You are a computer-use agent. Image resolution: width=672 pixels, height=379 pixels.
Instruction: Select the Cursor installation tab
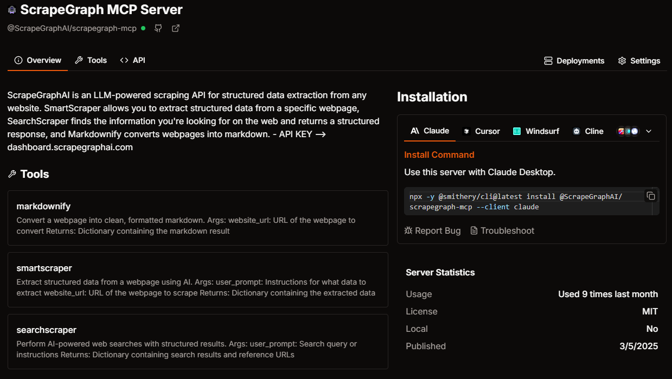(x=481, y=131)
